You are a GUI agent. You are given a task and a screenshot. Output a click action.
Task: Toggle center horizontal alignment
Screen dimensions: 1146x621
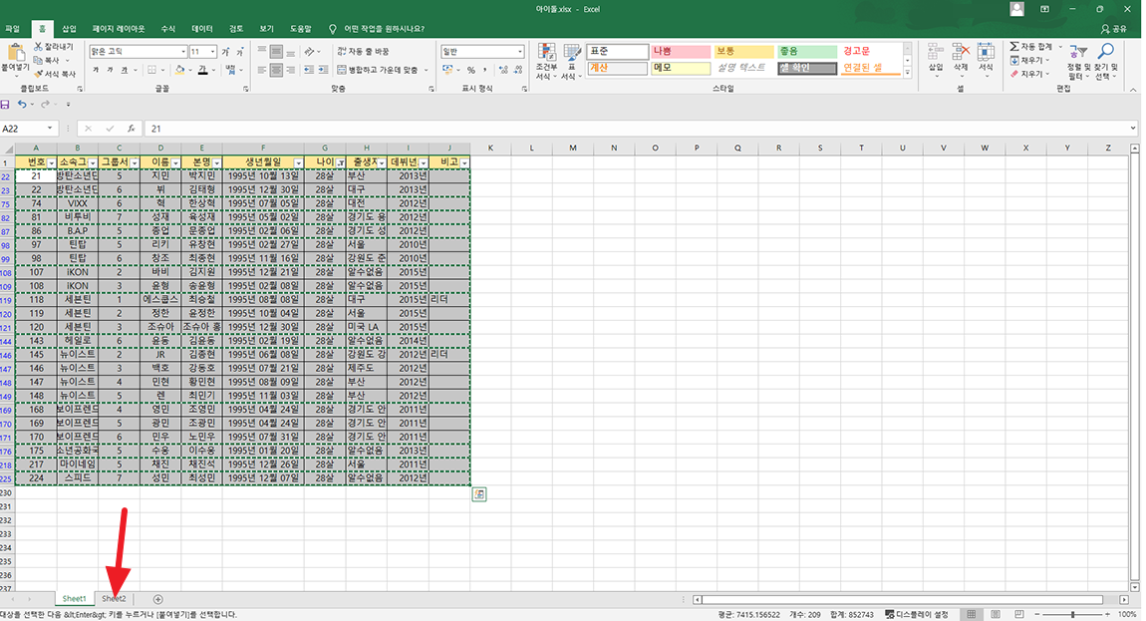tap(276, 70)
